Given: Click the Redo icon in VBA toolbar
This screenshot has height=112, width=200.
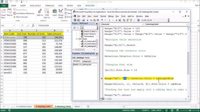Looking at the screenshot, I should click(105, 20).
